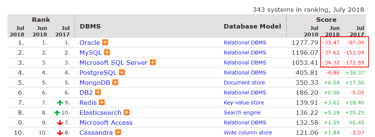Click the plus icon after Microsoft SQL Server

pyautogui.click(x=153, y=63)
